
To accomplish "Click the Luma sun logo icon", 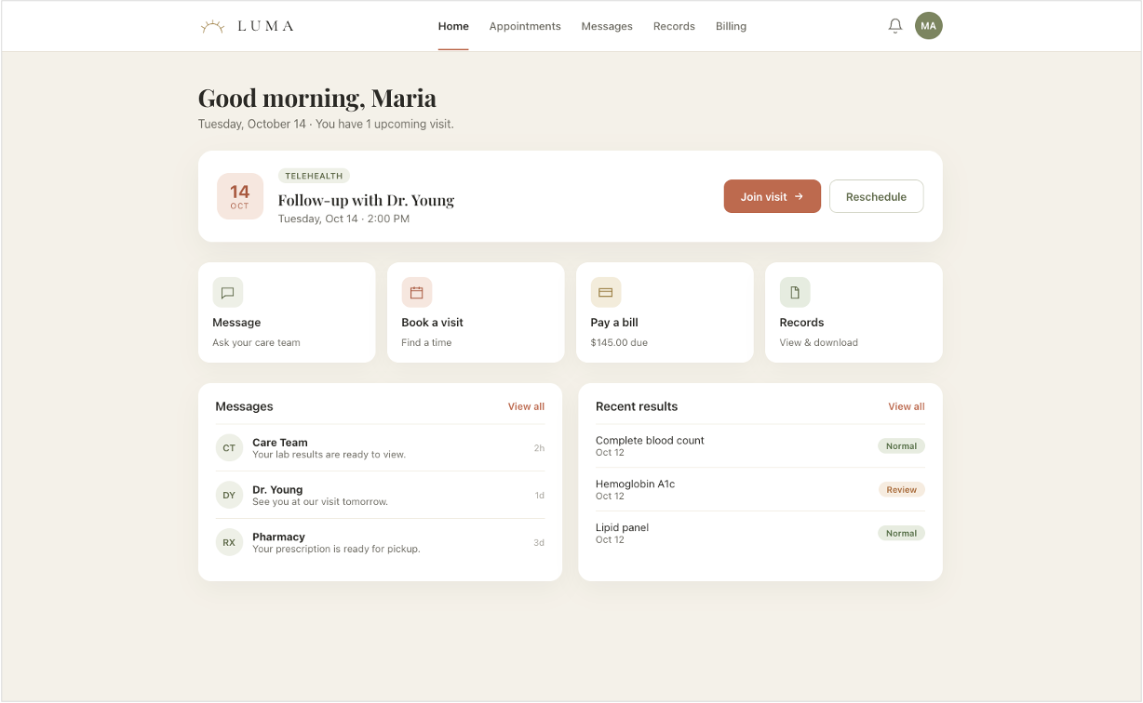I will pyautogui.click(x=213, y=27).
